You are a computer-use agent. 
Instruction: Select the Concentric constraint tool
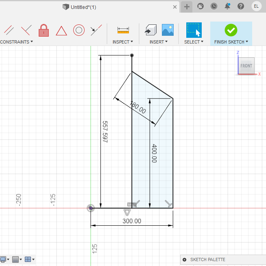point(79,30)
